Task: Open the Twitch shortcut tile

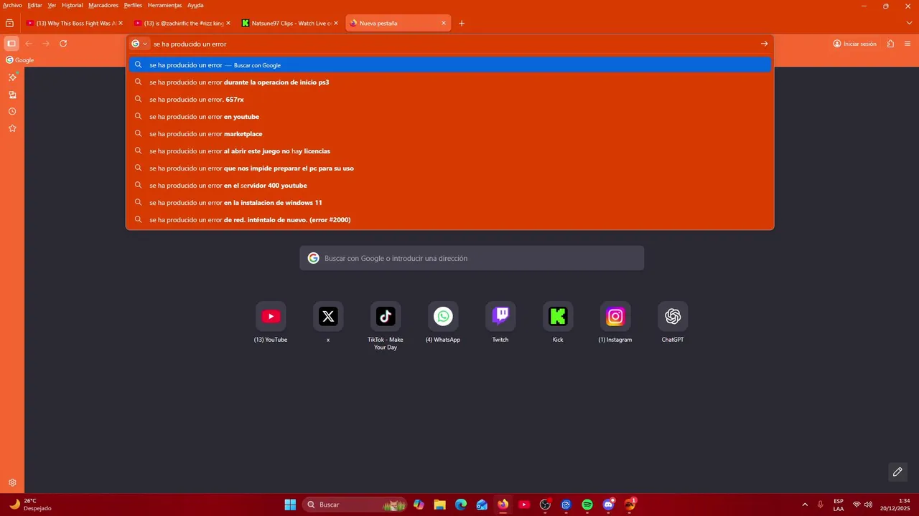Action: coord(500,316)
